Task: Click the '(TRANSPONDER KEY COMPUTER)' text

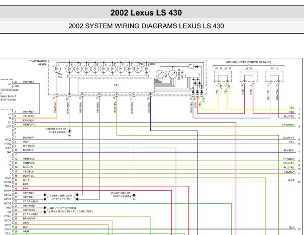Action: click(x=71, y=211)
